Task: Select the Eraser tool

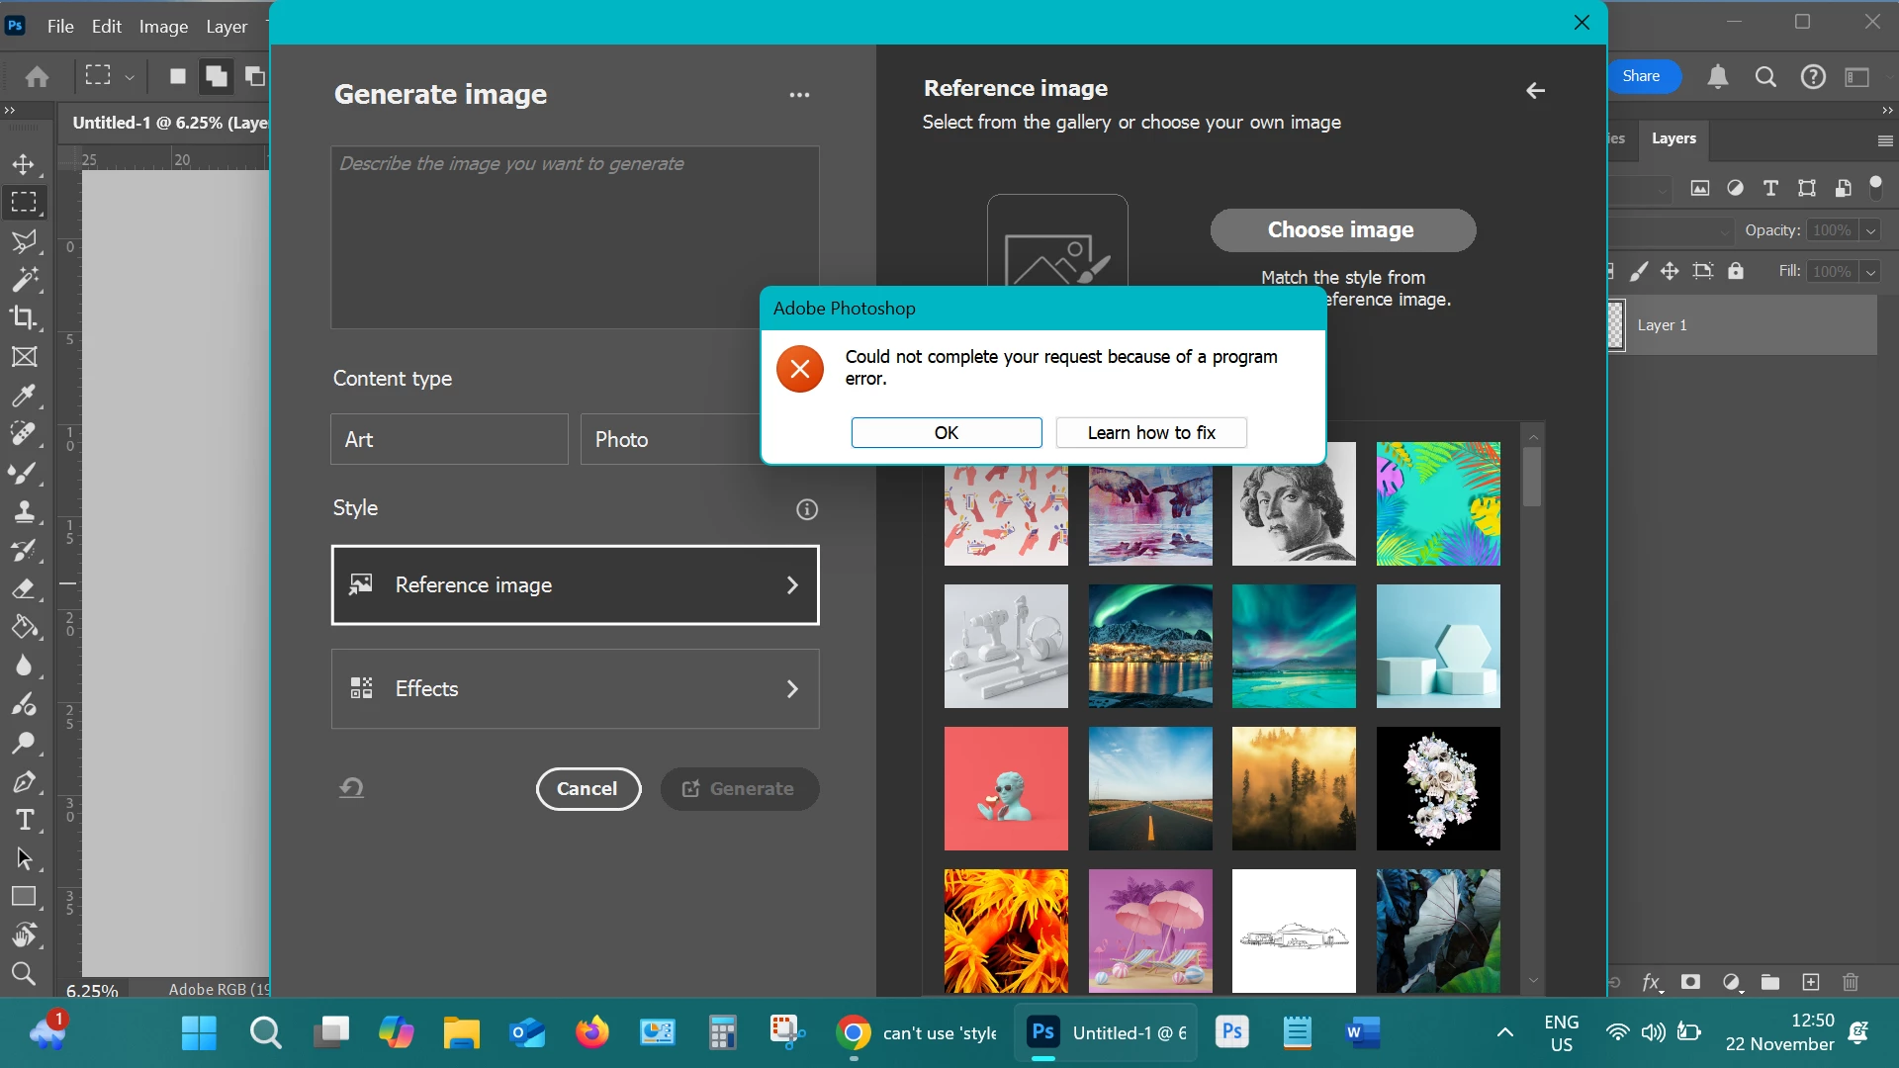Action: tap(24, 589)
